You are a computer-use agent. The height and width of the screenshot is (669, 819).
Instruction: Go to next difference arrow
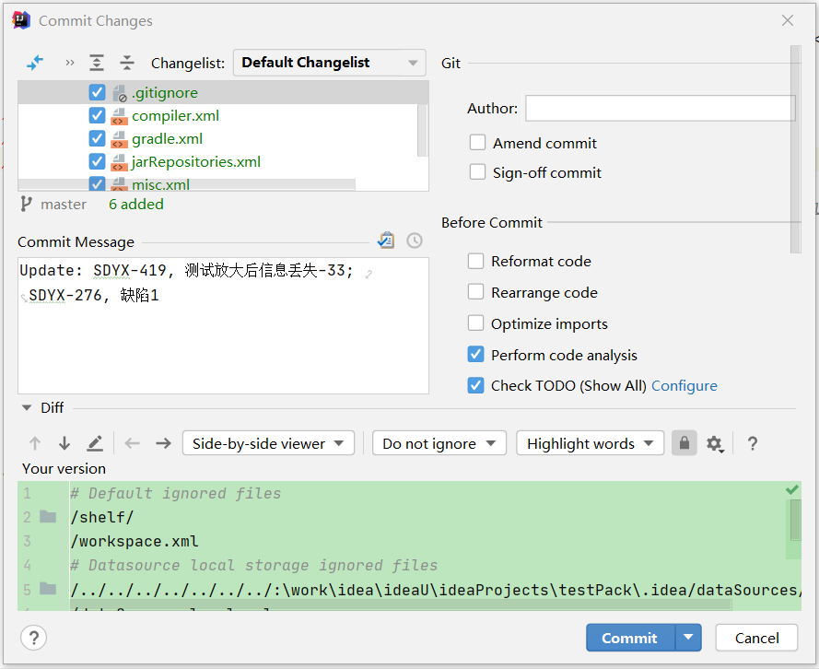(x=64, y=443)
